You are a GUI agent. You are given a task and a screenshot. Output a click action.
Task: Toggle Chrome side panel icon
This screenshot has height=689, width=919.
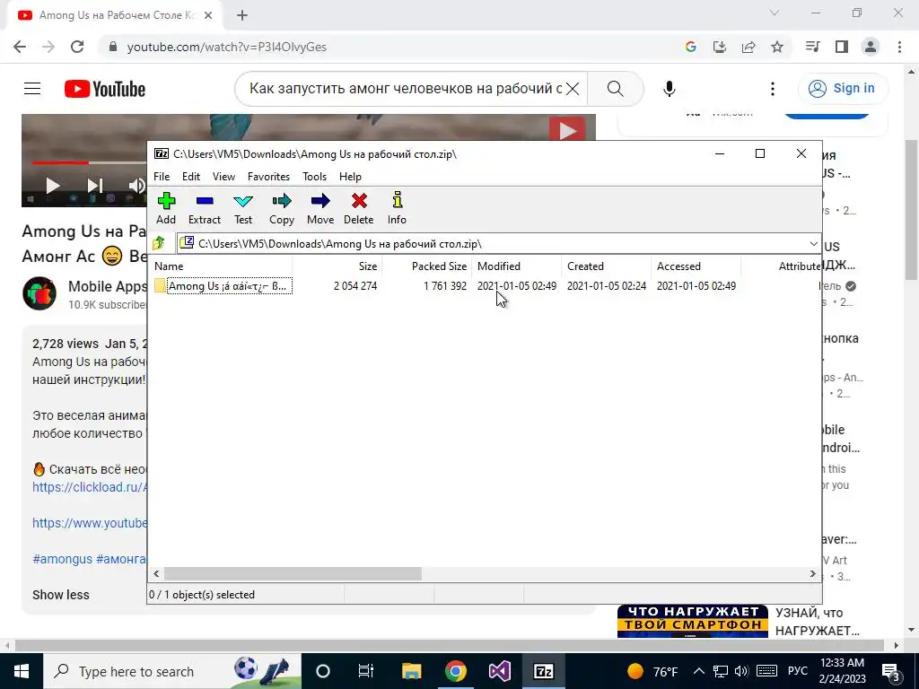coord(842,47)
